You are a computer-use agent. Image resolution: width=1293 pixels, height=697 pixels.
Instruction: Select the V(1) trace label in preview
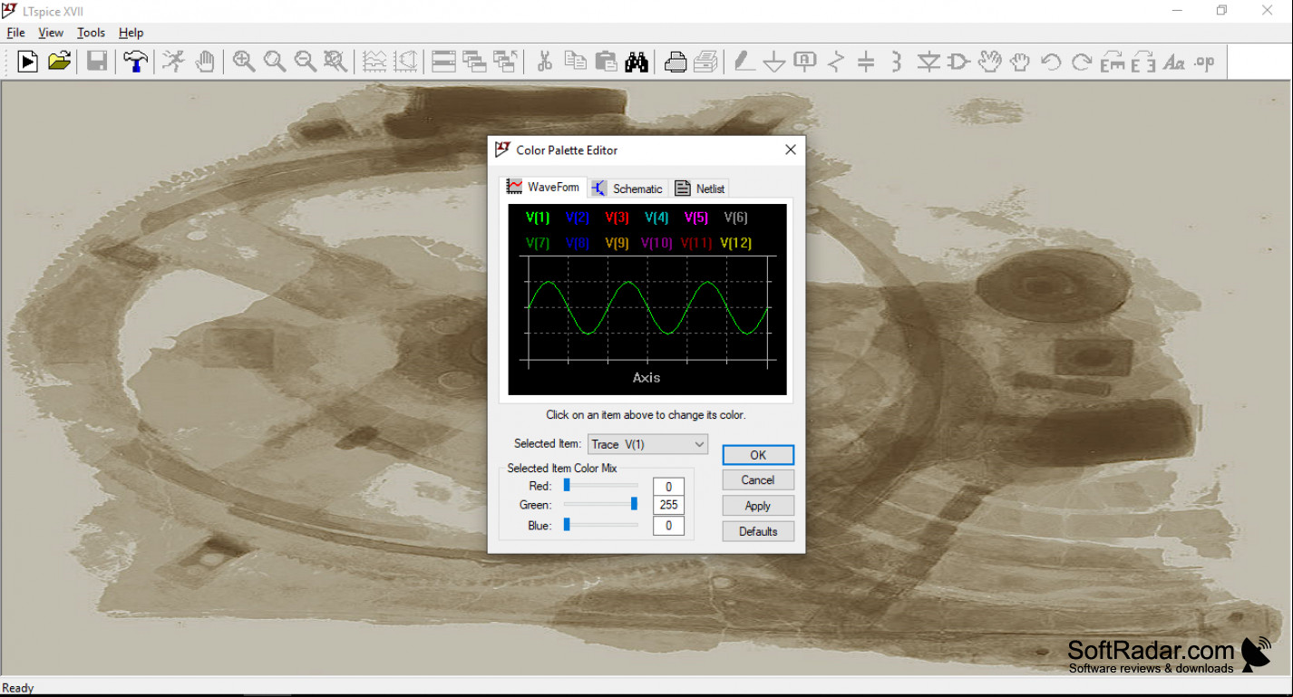pos(538,218)
